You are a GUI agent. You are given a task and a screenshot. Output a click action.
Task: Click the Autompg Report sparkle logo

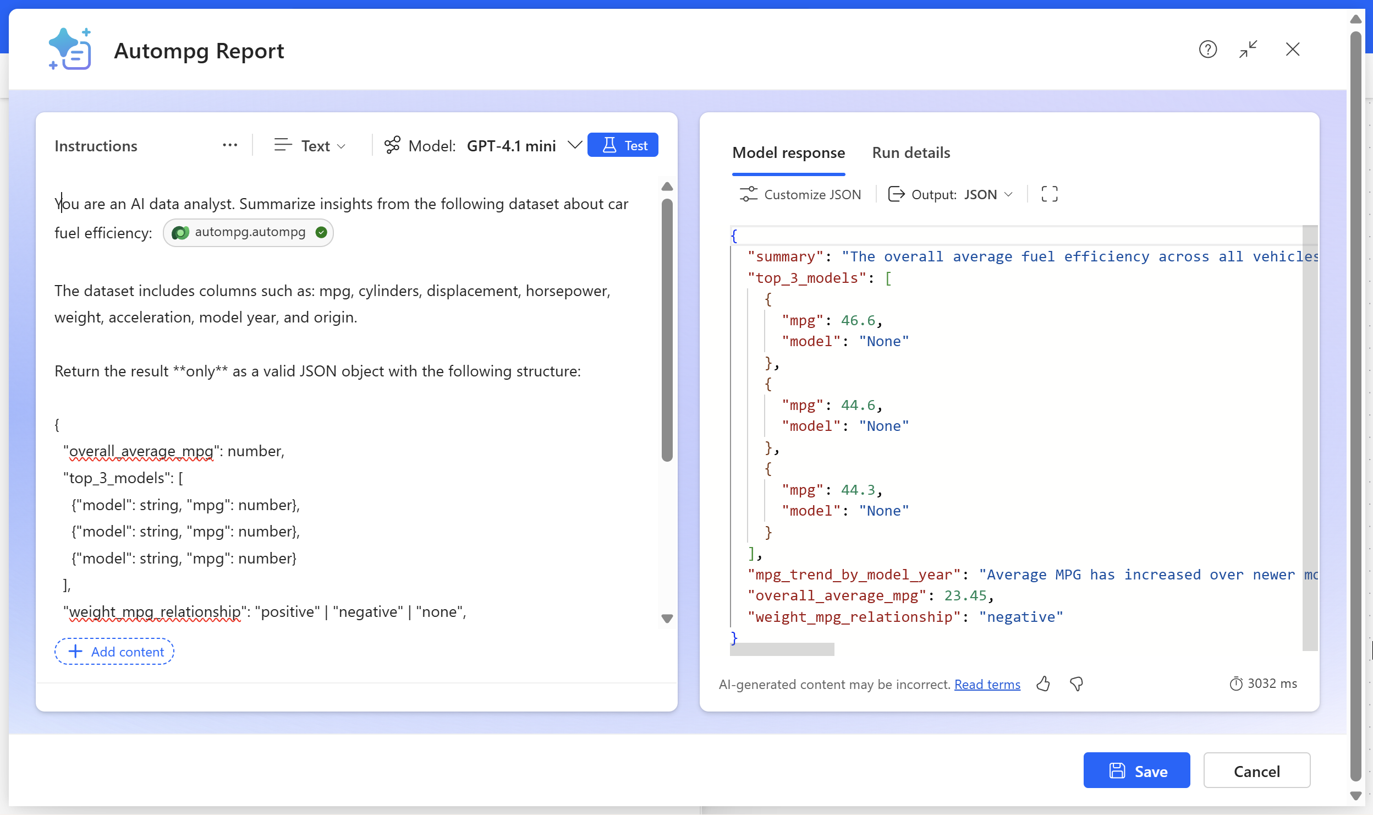[70, 50]
